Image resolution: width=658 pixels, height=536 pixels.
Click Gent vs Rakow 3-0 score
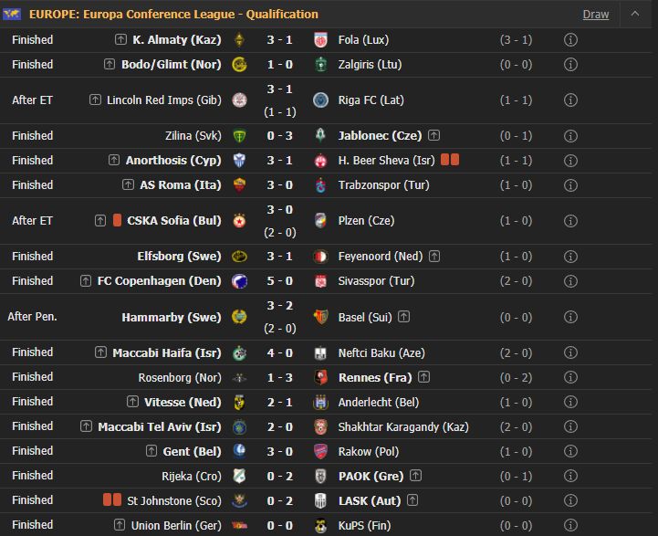pyautogui.click(x=280, y=452)
